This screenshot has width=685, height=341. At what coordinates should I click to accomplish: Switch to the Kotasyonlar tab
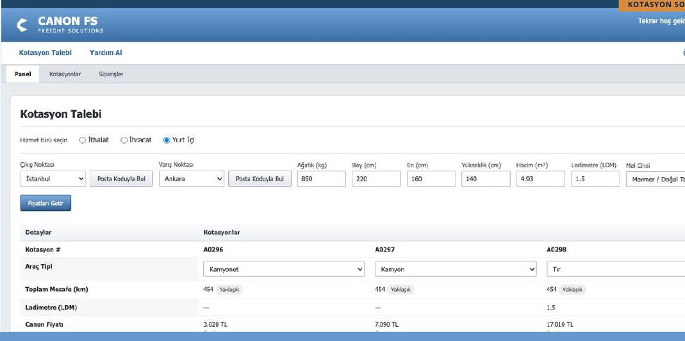65,74
